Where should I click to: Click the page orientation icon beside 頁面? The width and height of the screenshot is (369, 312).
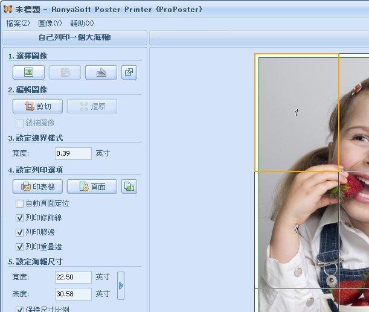click(129, 186)
